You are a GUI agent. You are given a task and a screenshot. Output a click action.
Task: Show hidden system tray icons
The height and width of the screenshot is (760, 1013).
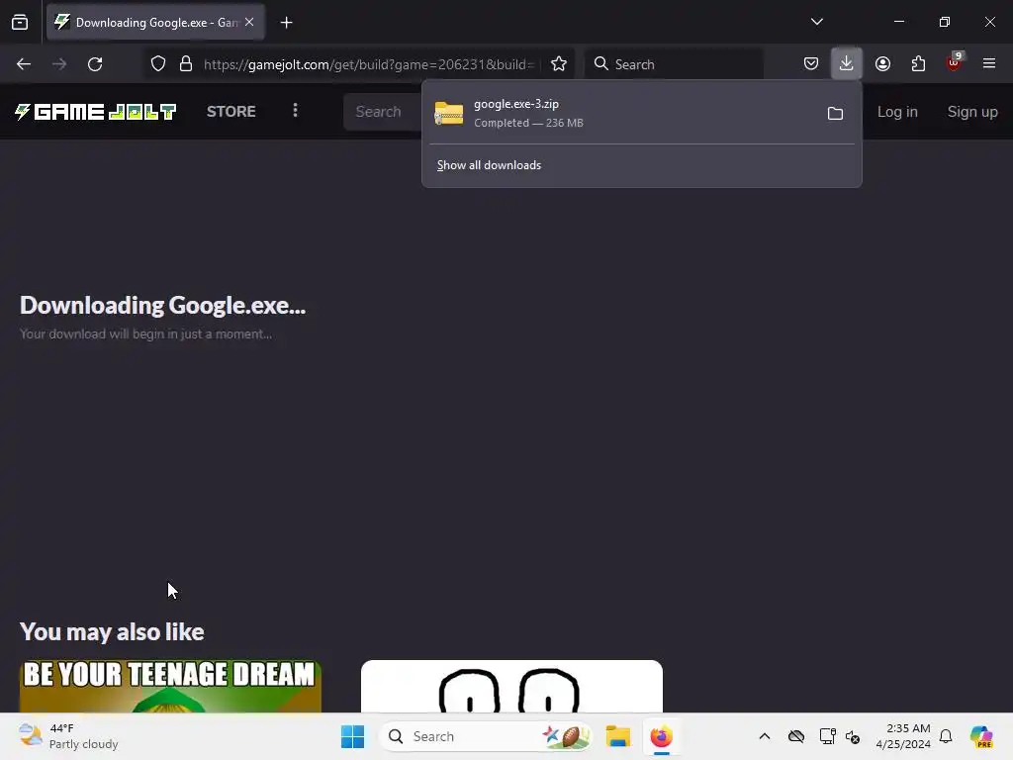point(765,736)
